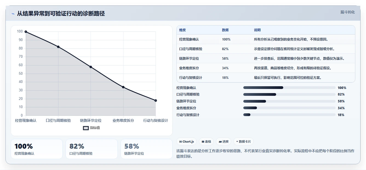Select the 进度 chip
Viewport: 366px width, 170px height.
[x=224, y=142]
